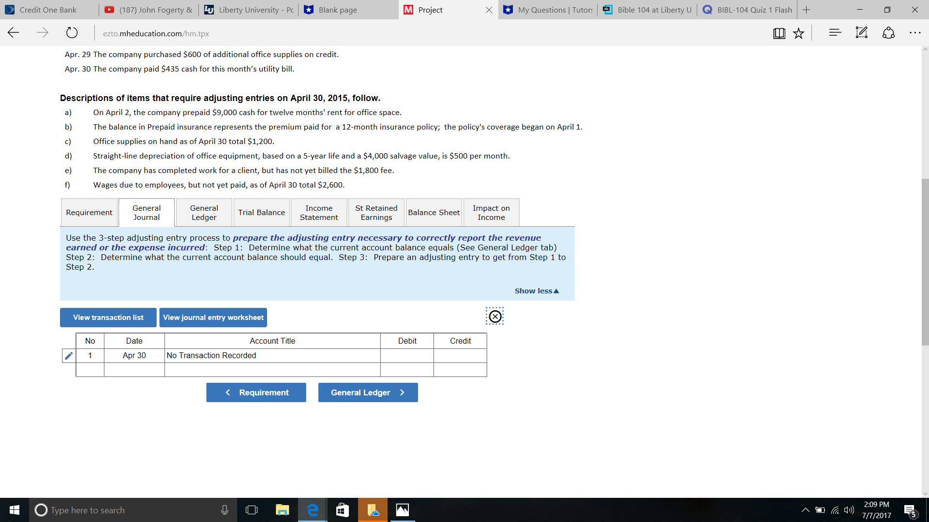The image size is (929, 522).
Task: Refresh the page
Action: (72, 33)
